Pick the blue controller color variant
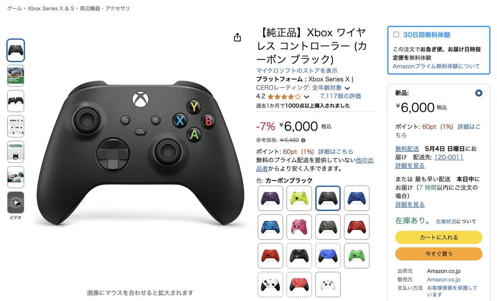 coord(357,198)
